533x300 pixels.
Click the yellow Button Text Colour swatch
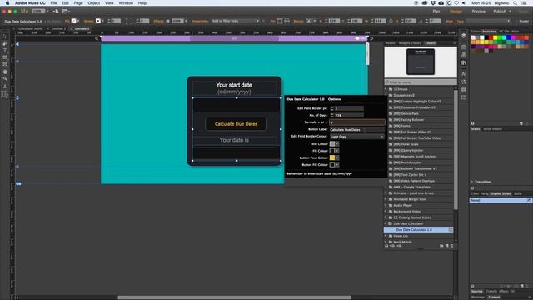pos(332,157)
